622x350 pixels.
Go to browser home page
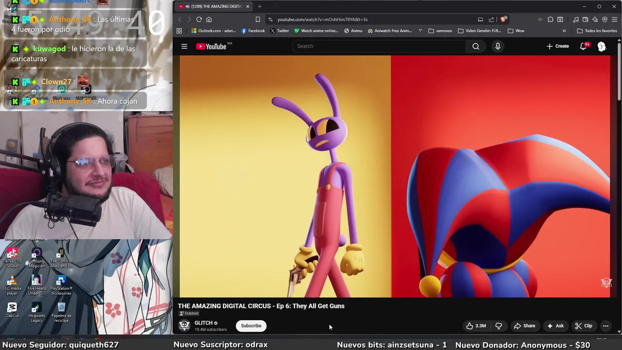tap(209, 19)
